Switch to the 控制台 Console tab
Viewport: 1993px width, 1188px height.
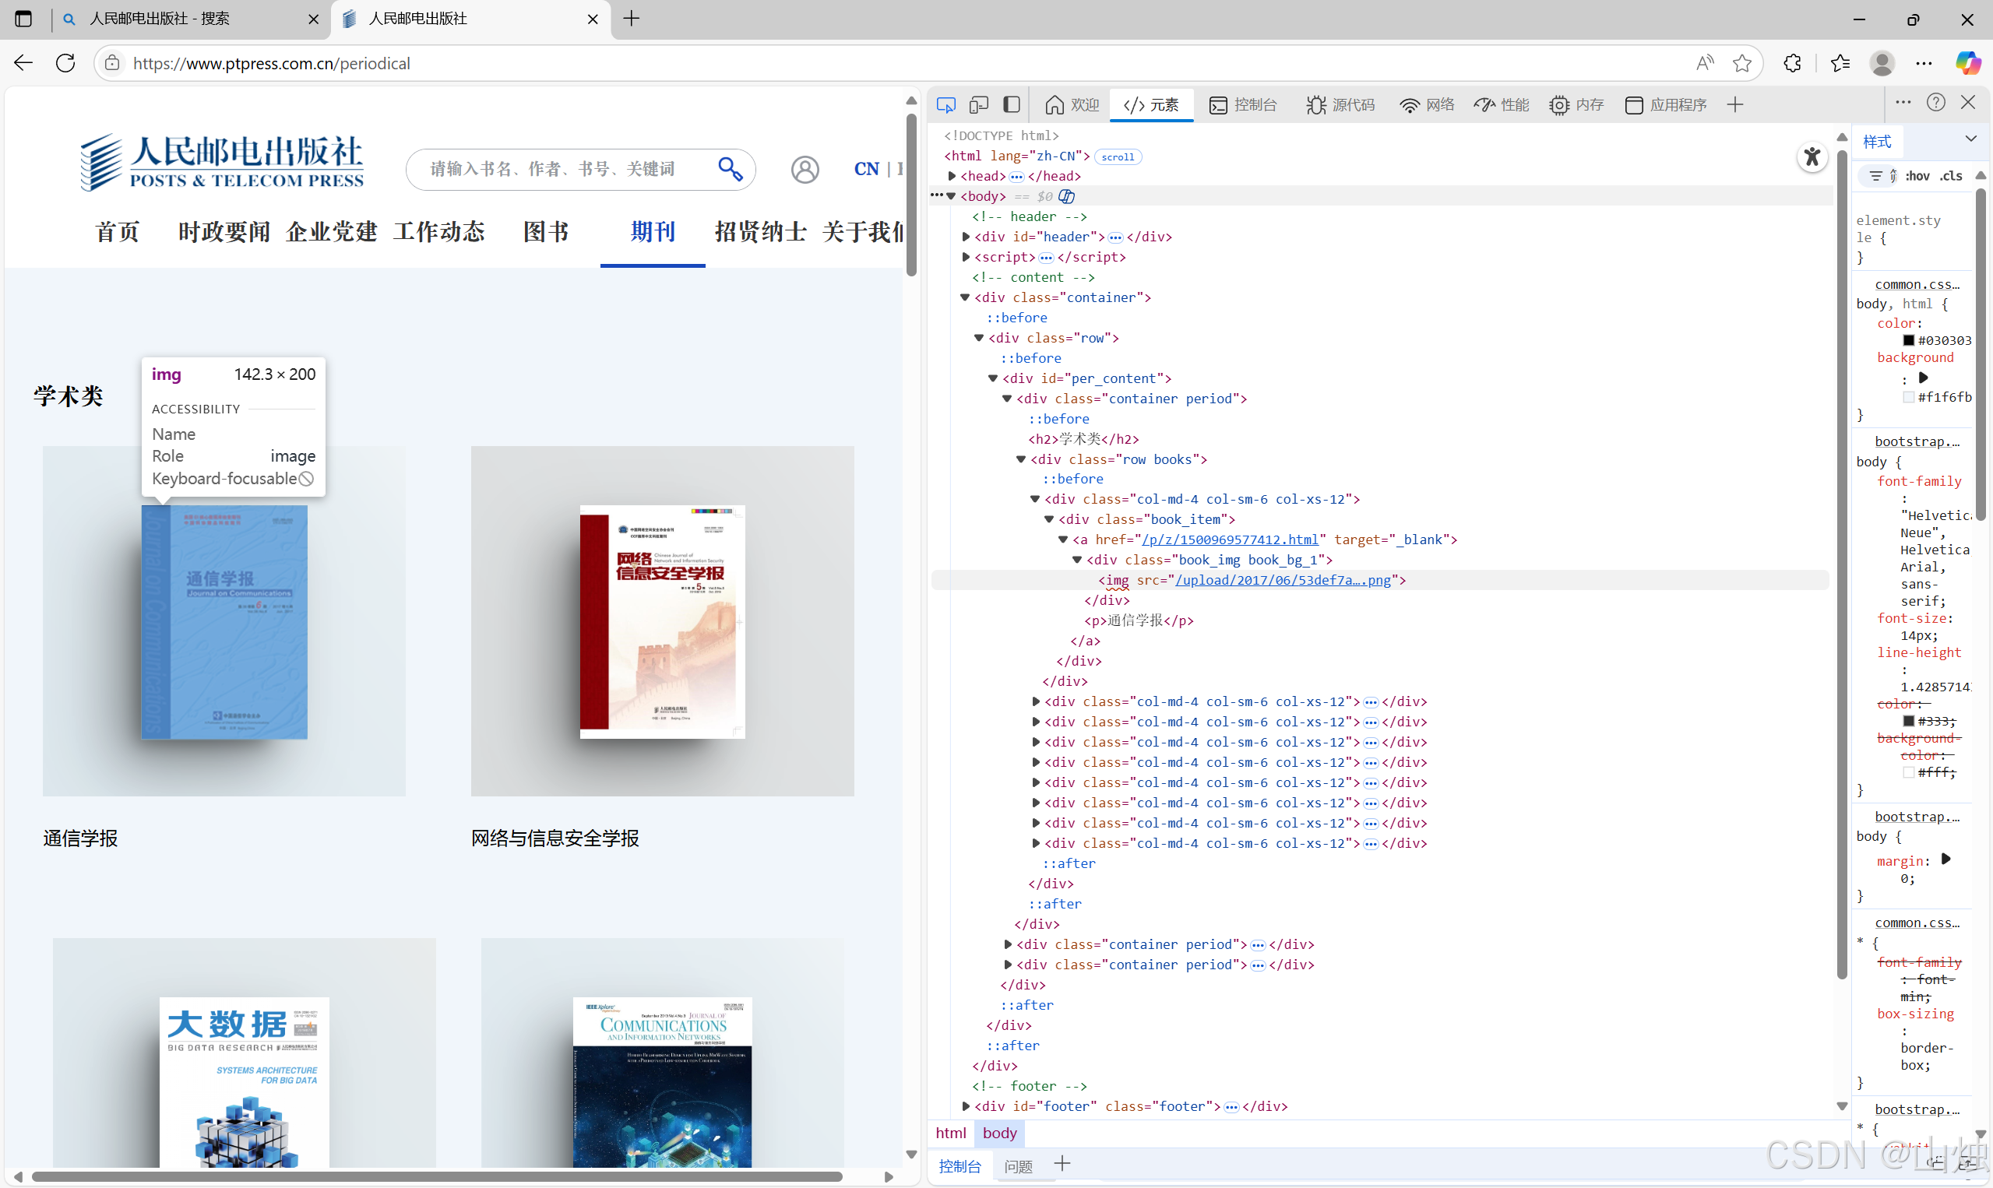coord(1243,105)
